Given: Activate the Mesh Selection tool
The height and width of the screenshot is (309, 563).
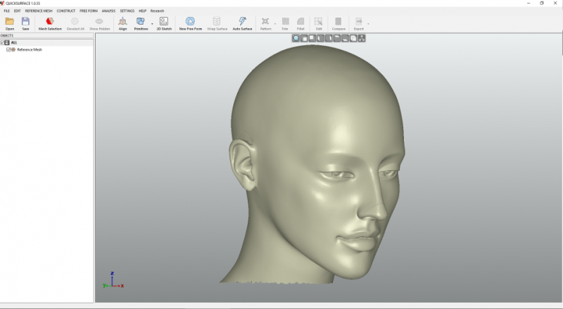Looking at the screenshot, I should (50, 23).
